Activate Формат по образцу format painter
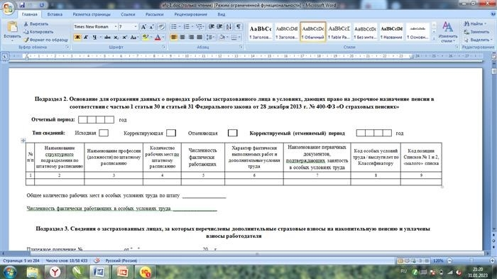497x279 pixels. tap(45, 40)
